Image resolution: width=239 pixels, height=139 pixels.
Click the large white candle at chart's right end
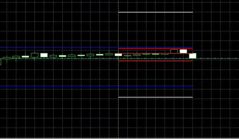point(193,56)
